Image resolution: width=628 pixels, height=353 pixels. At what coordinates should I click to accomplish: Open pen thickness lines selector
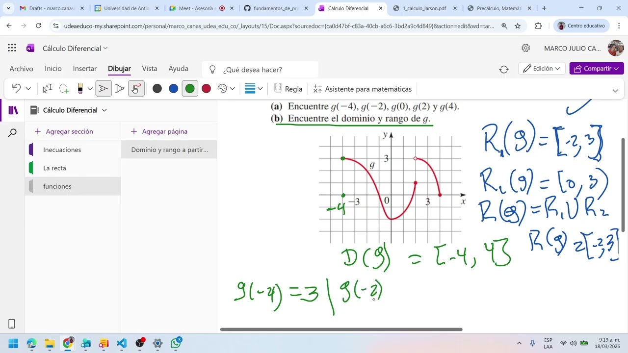[250, 89]
